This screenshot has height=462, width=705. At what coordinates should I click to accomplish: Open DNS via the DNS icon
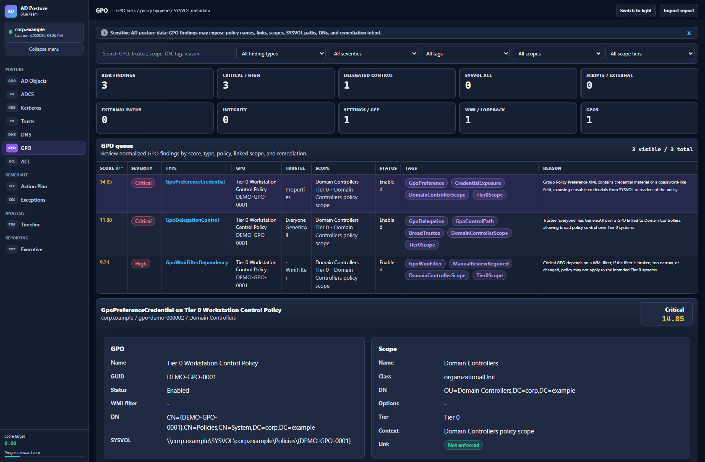(x=12, y=134)
